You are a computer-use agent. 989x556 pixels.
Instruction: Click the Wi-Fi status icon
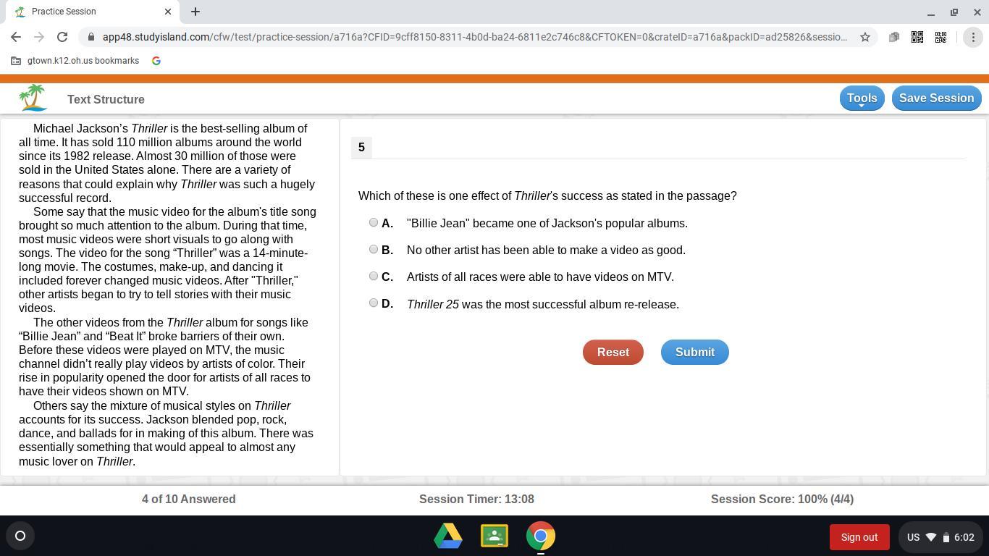(931, 537)
